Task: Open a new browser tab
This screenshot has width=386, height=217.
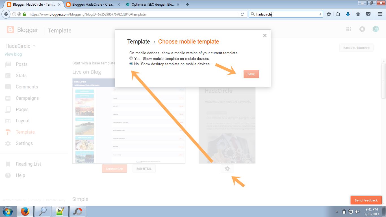Action: pyautogui.click(x=187, y=4)
